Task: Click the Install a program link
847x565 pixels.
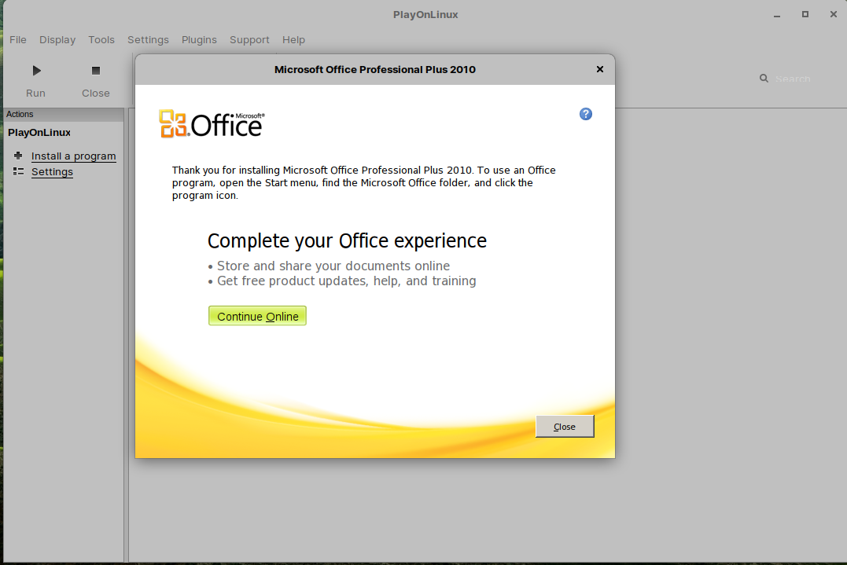Action: [x=73, y=156]
